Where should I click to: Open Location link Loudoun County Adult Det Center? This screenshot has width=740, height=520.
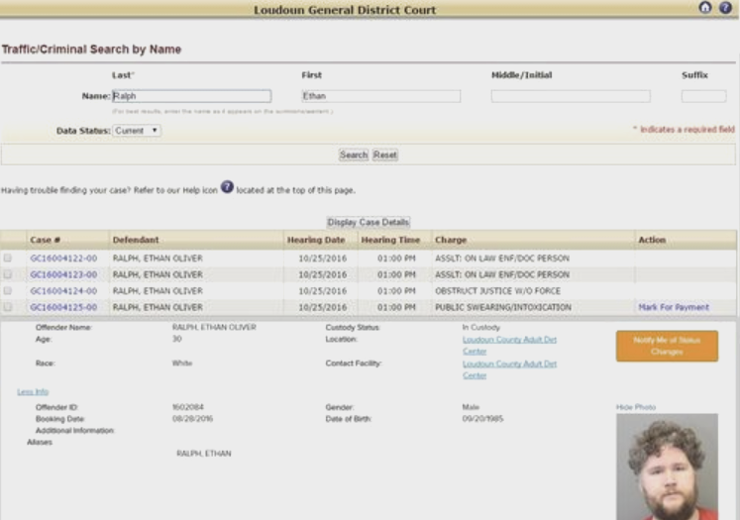(509, 346)
